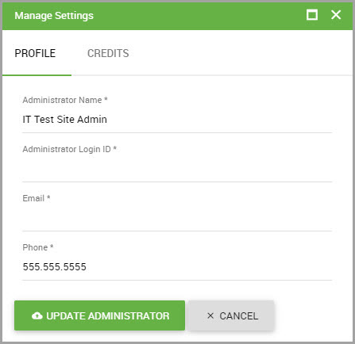Viewport: 355px width, 344px height.
Task: Click the Administrator Login ID label
Action: pos(67,149)
